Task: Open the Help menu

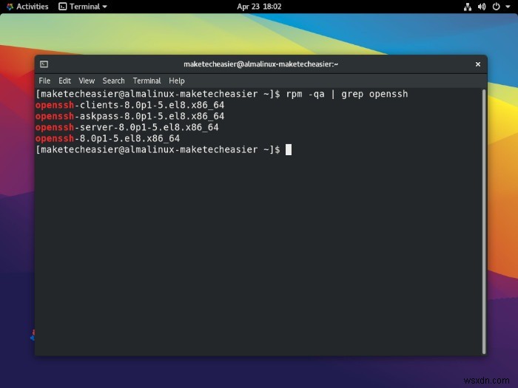Action: click(x=177, y=81)
